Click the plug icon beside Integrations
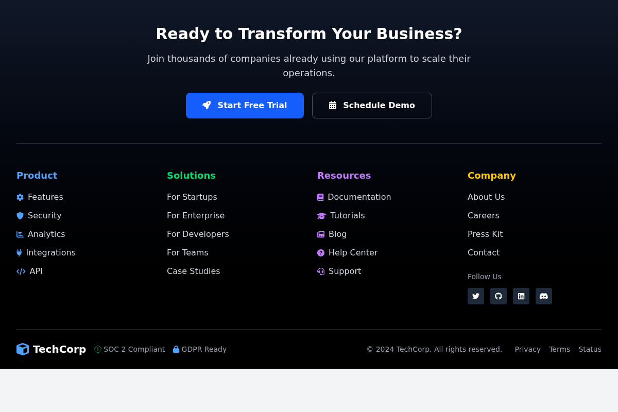618x412 pixels. click(19, 253)
